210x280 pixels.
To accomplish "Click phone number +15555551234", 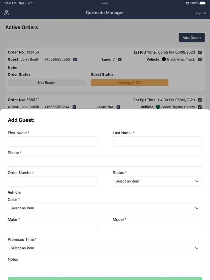I will tap(57, 107).
